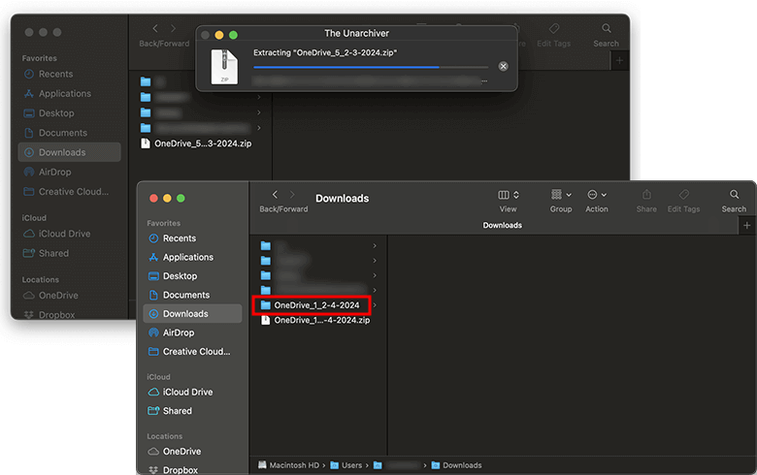Zoom The Unarchiver window with green button
757x475 pixels.
pos(233,35)
